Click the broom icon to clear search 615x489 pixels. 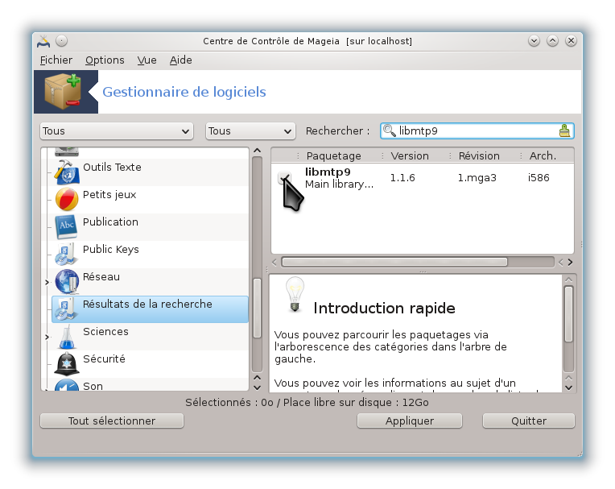(564, 131)
